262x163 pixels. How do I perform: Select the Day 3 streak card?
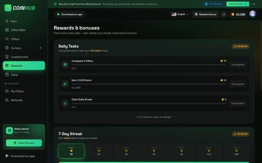point(126,151)
